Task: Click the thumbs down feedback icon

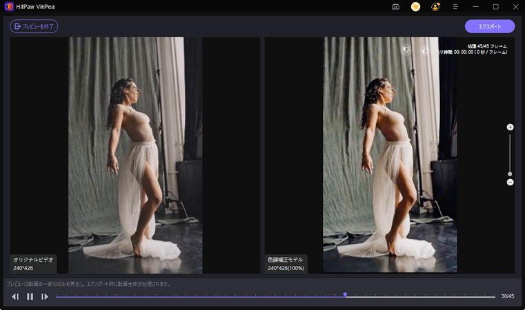Action: (x=406, y=50)
